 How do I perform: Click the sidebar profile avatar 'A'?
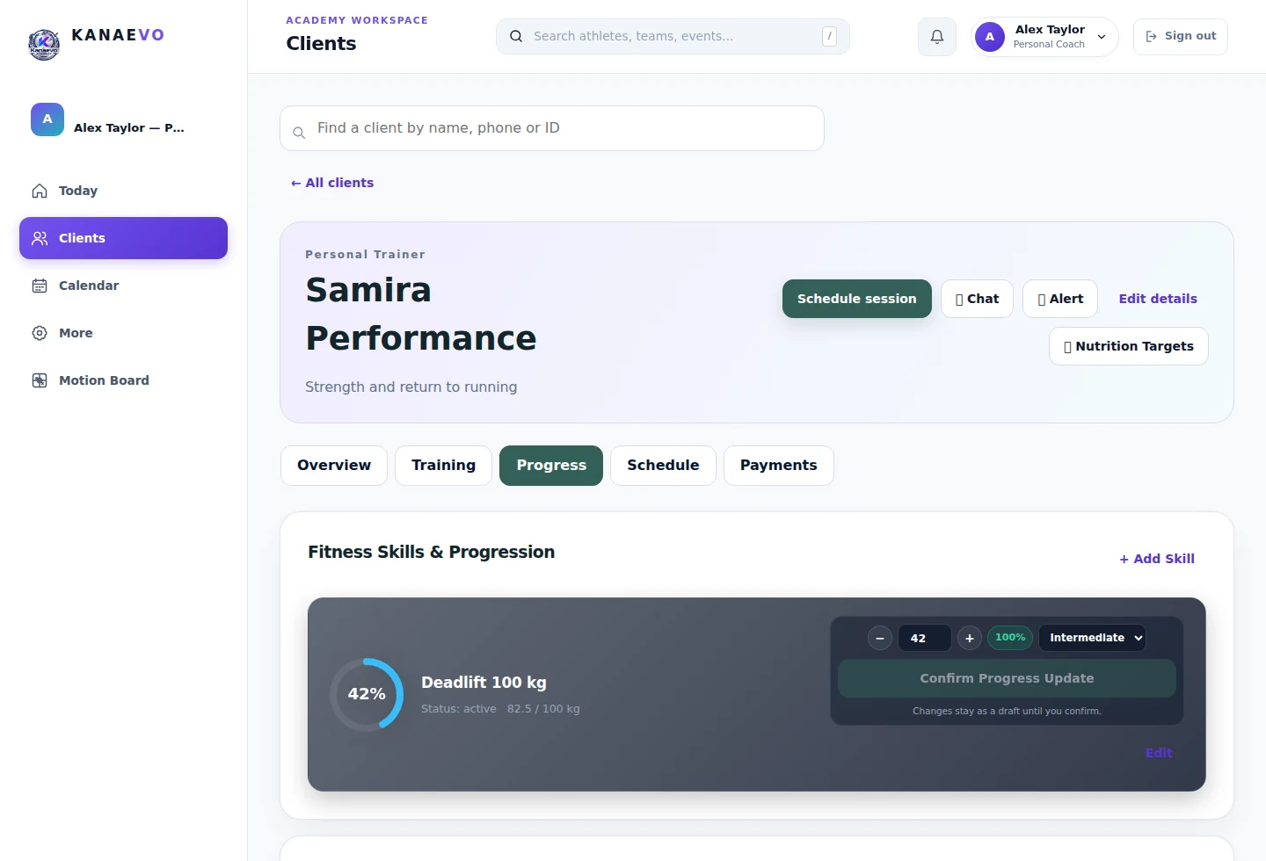(47, 119)
